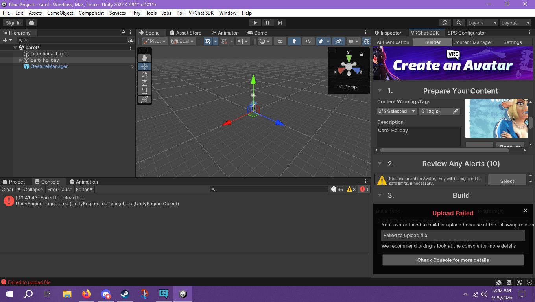The image size is (535, 302).
Task: Open Unity global search magnifier
Action: point(459,23)
